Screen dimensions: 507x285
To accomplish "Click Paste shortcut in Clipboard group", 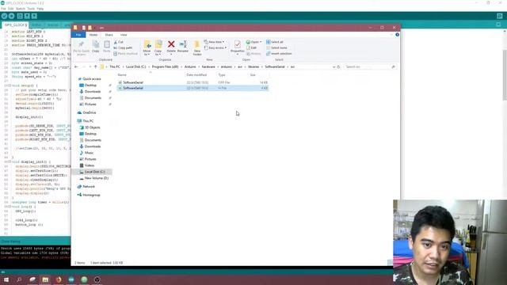I will pyautogui.click(x=126, y=54).
